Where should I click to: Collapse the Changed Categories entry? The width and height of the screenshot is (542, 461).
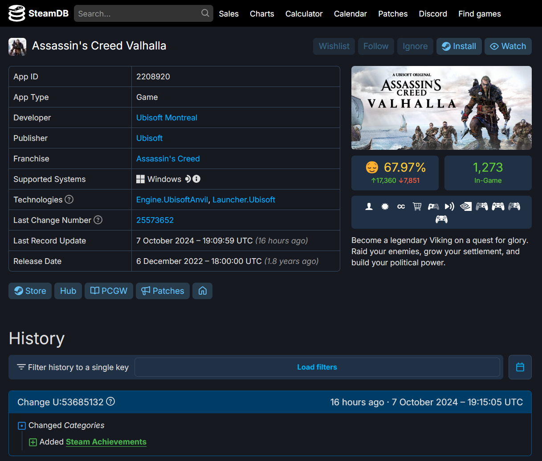(x=21, y=425)
